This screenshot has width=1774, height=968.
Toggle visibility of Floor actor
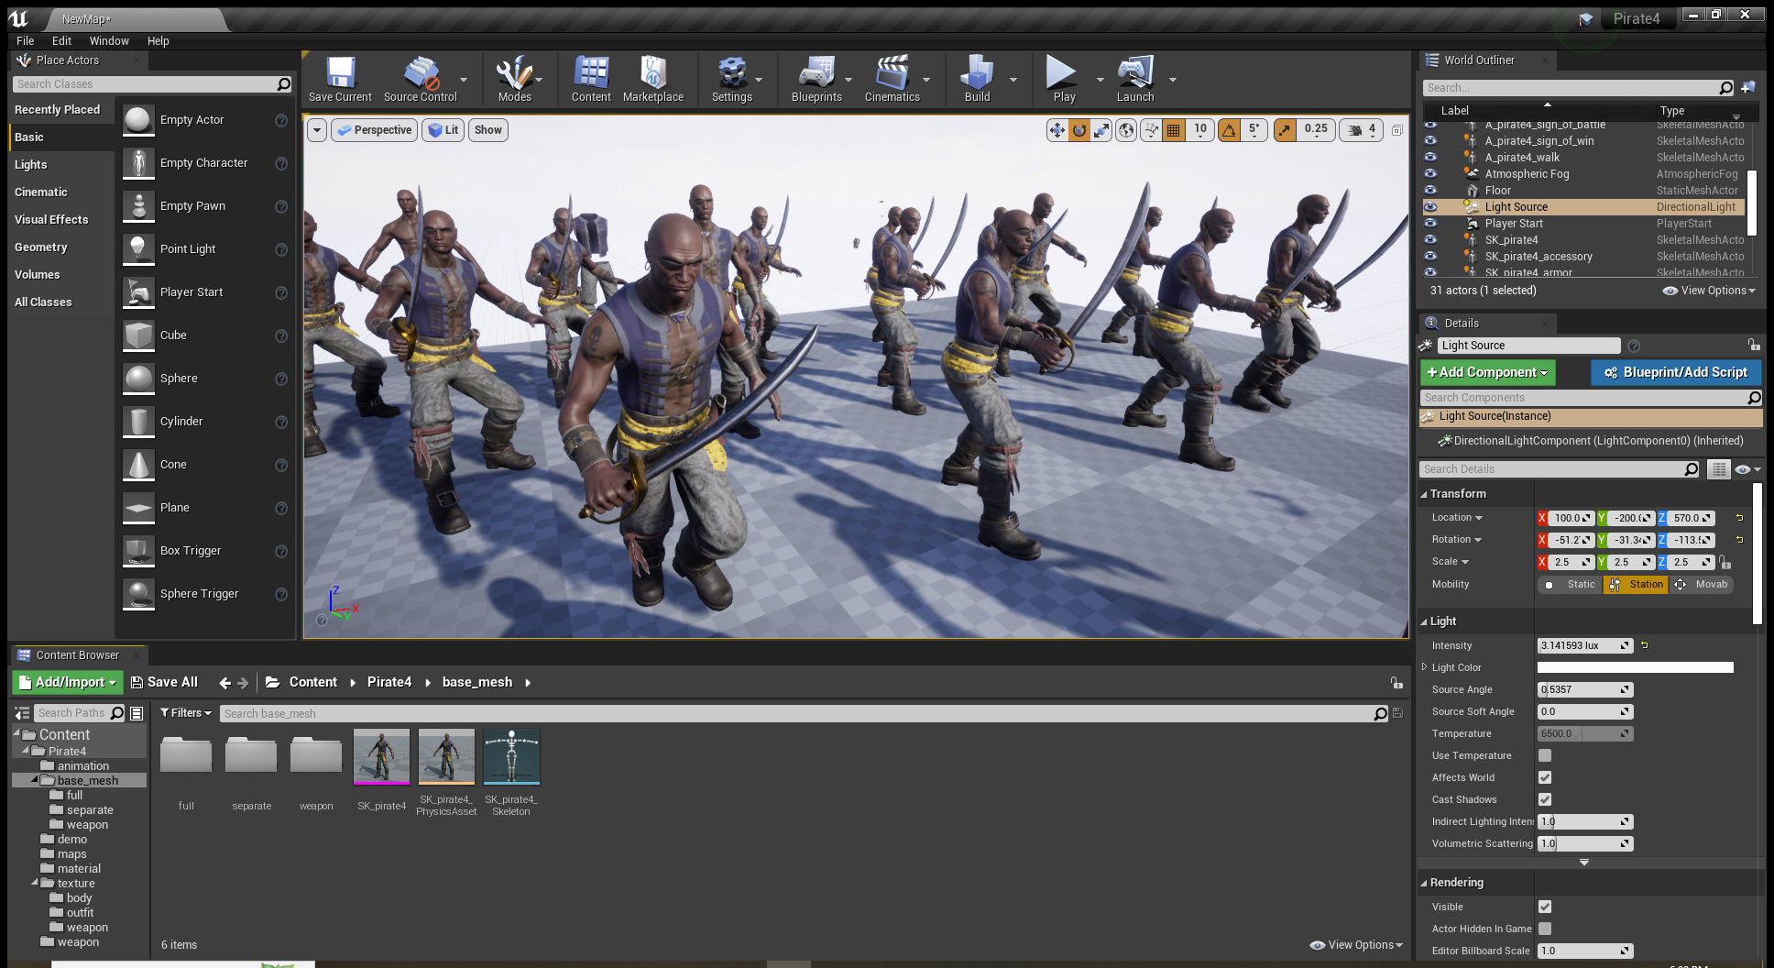[x=1430, y=191]
